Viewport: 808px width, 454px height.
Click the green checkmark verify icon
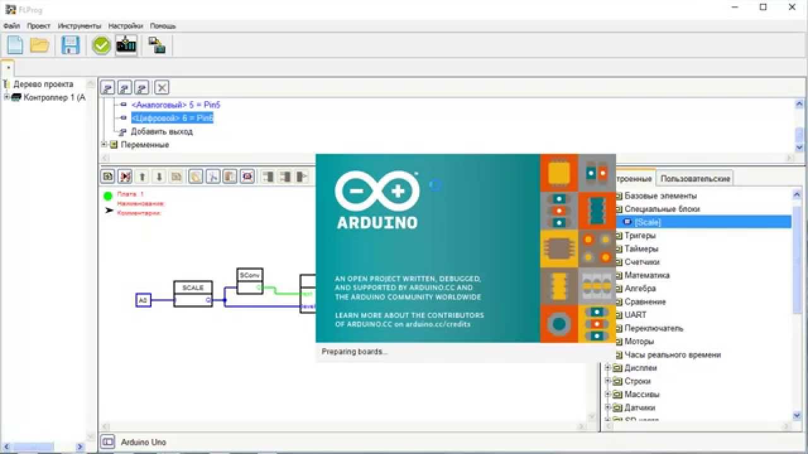click(x=101, y=45)
